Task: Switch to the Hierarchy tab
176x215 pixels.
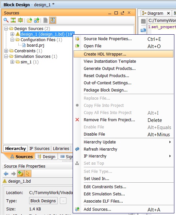Action: (15, 148)
